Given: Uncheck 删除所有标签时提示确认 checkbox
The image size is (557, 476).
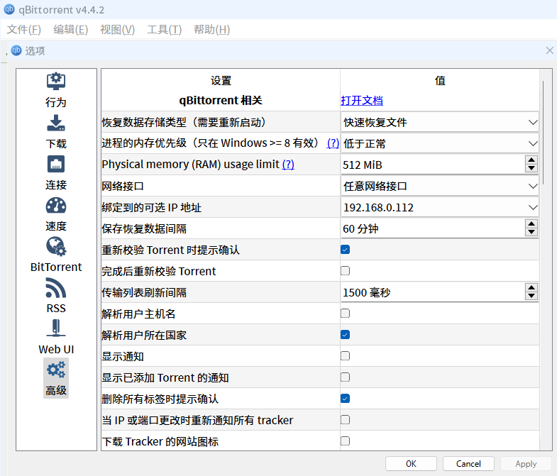Looking at the screenshot, I should point(345,399).
